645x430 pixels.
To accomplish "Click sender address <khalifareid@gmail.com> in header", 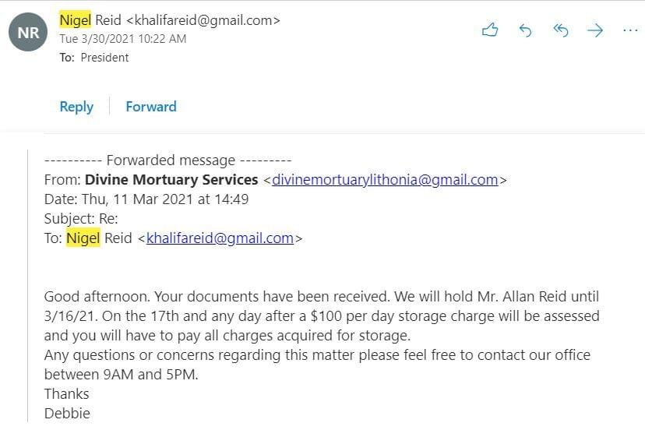I will [203, 19].
